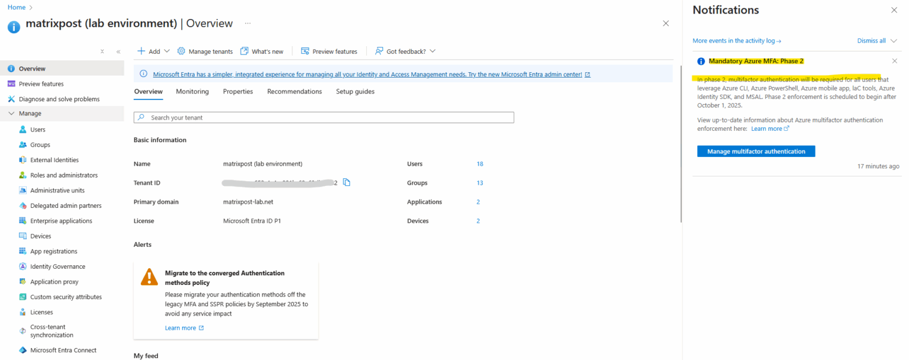The image size is (909, 360).
Task: Copy the Tenant ID
Action: click(x=347, y=182)
